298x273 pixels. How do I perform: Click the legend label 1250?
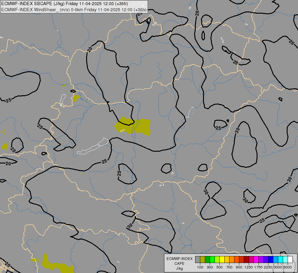coord(249,267)
